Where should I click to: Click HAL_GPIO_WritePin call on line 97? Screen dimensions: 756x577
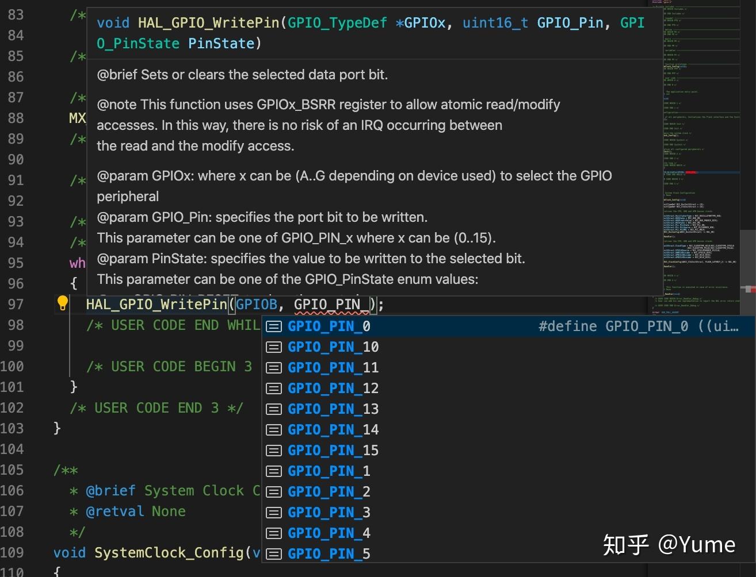pos(156,304)
